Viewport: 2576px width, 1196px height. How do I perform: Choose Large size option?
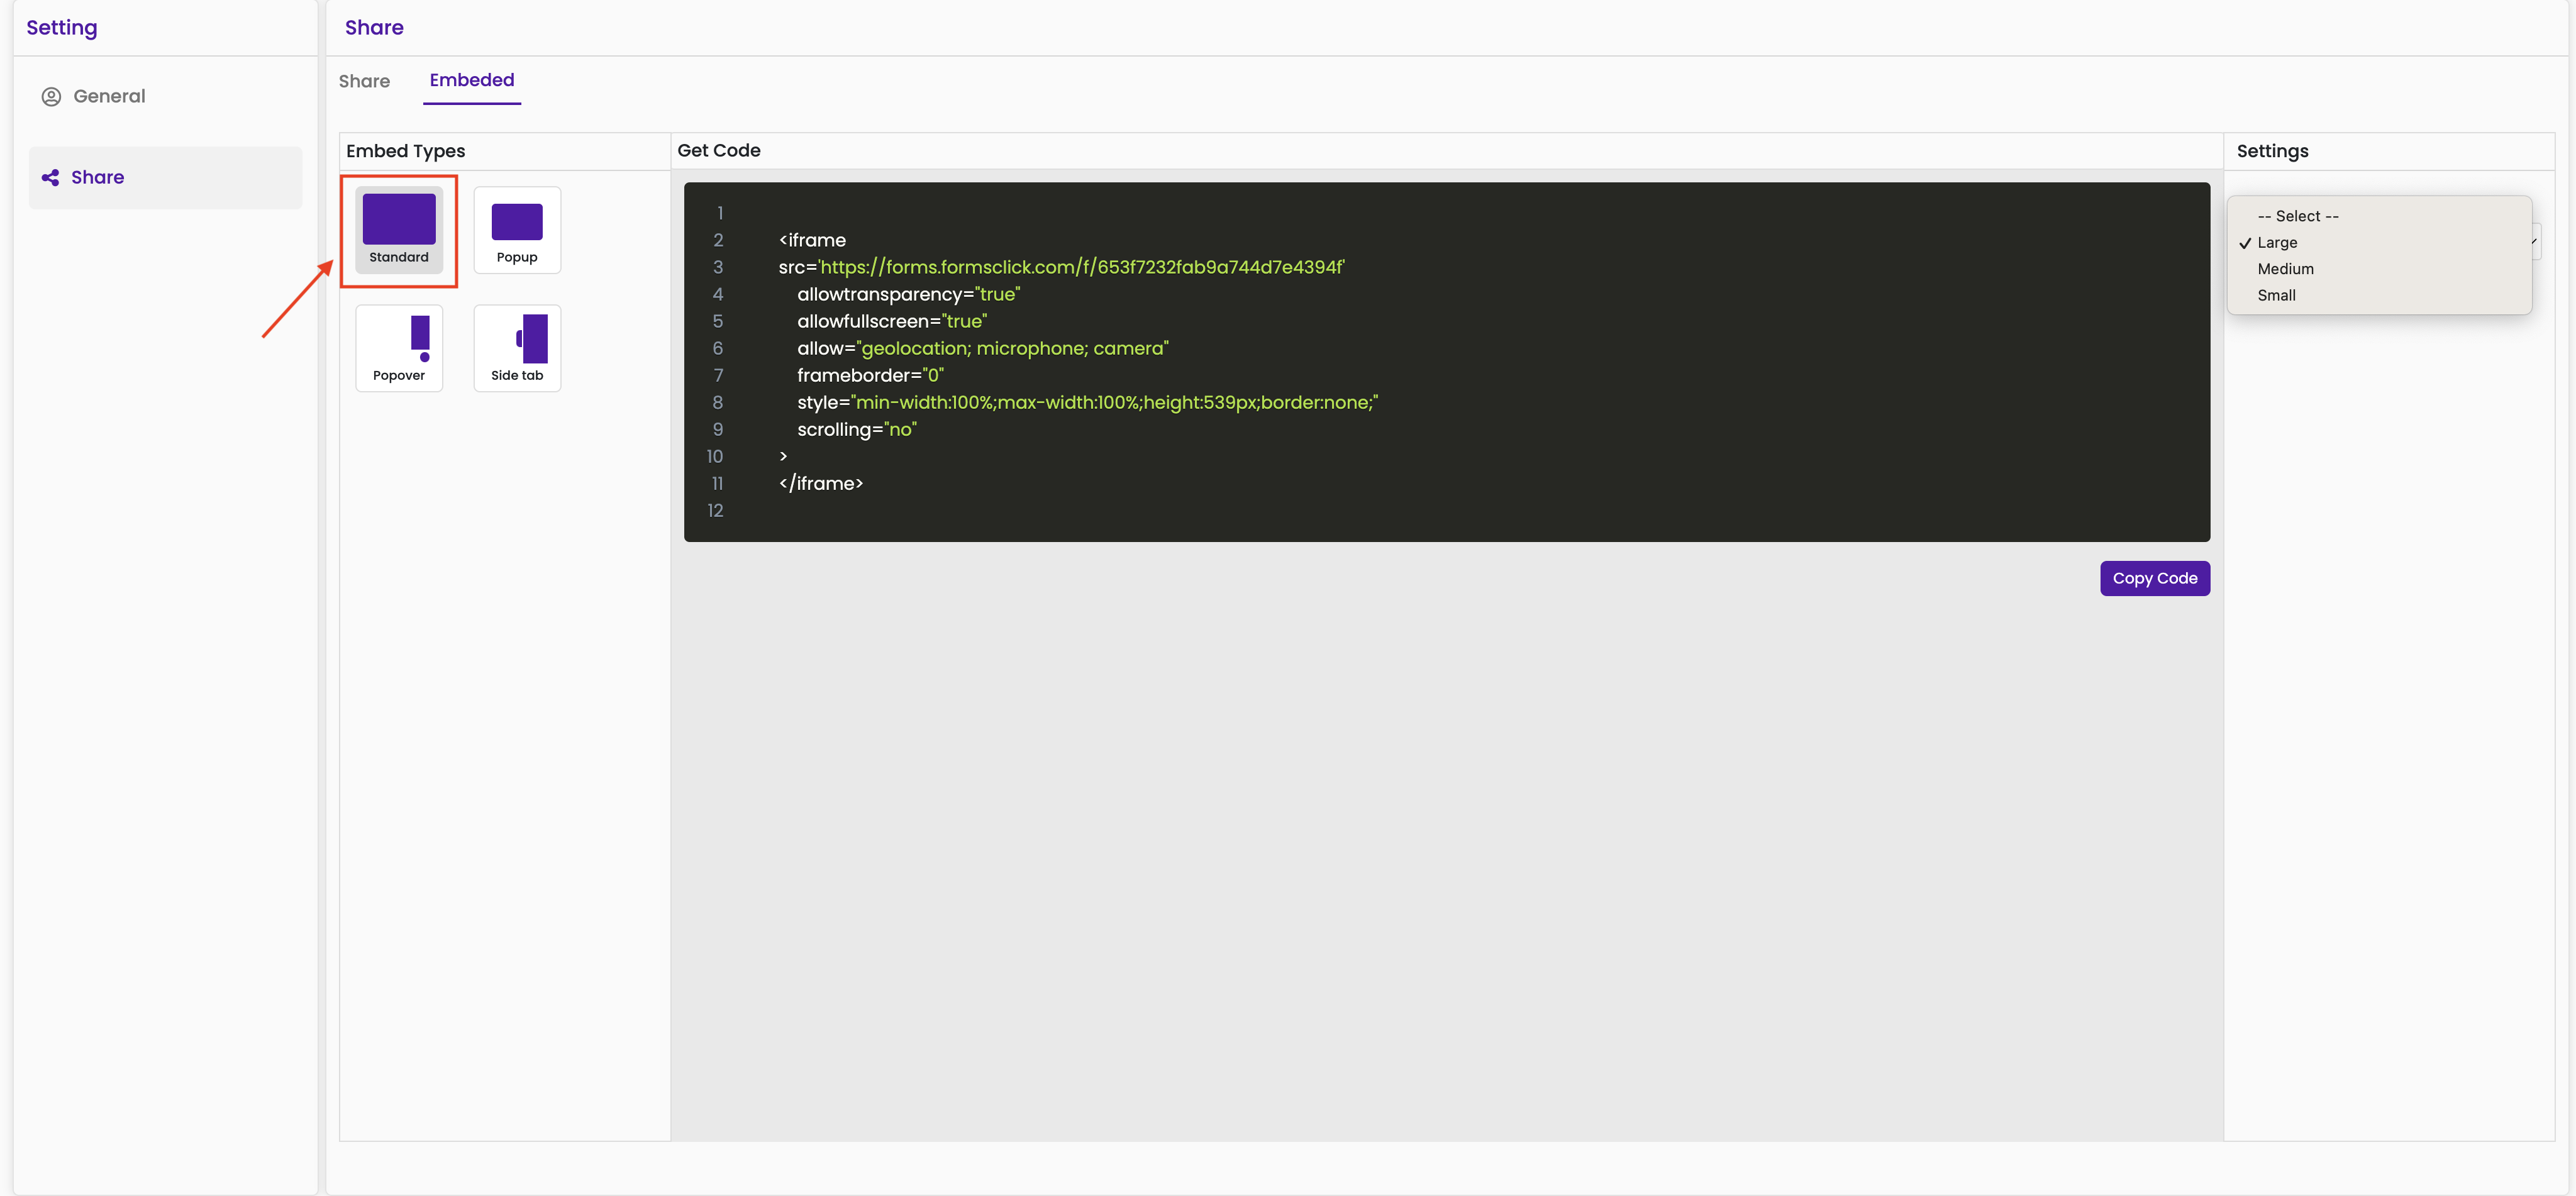pos(2379,243)
